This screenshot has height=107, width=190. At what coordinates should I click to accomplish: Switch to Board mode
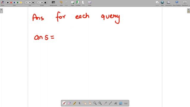[157, 3]
